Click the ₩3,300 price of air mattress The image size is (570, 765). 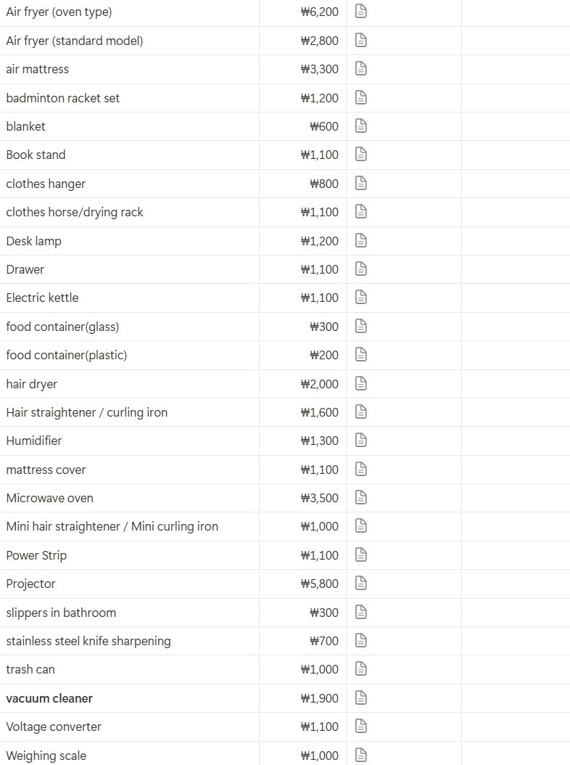click(319, 69)
